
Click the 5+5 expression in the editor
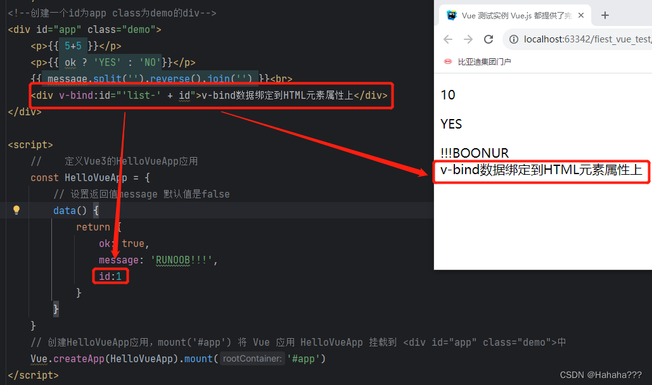click(x=74, y=46)
